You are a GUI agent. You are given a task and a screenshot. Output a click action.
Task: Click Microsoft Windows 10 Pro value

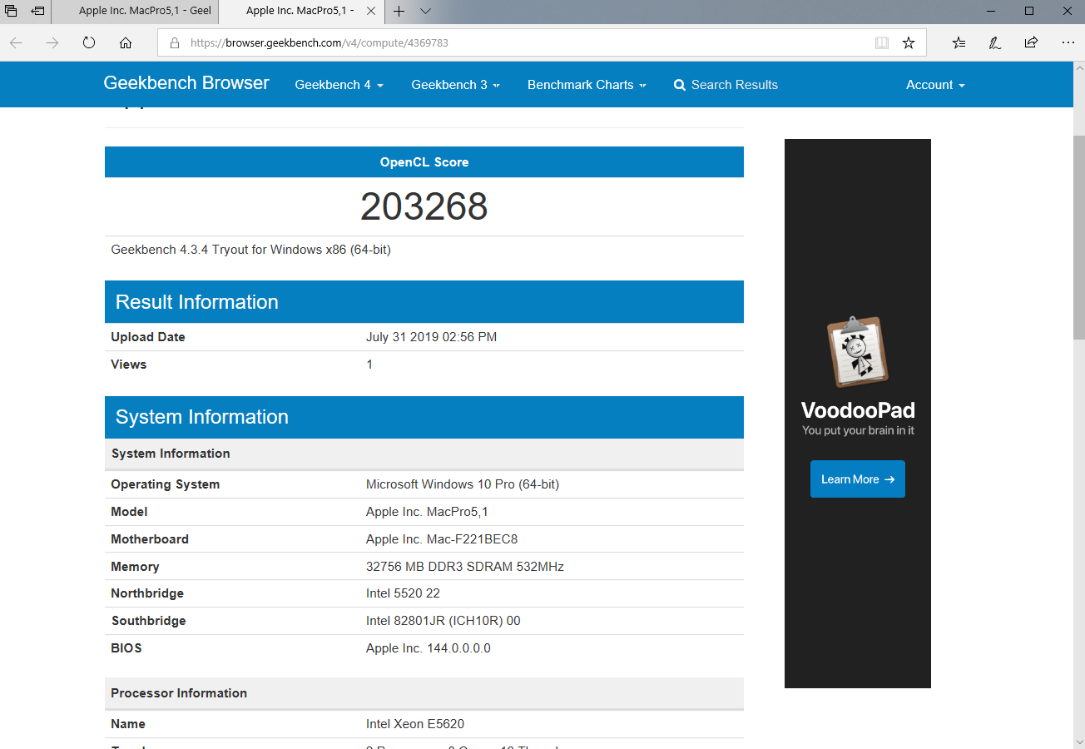coord(463,484)
